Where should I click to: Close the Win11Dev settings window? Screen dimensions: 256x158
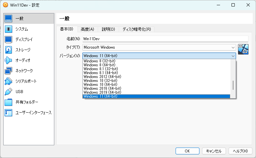(x=248, y=5)
